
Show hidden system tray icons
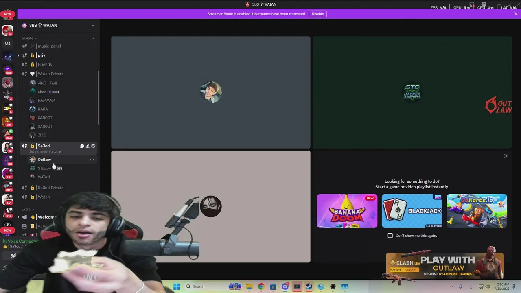click(x=451, y=286)
